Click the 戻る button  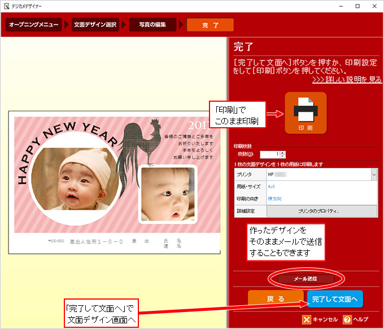[x=276, y=298]
